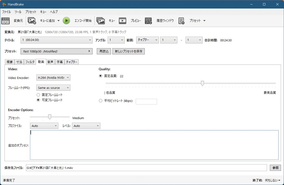Switch to the 寸法 tab

tap(19, 62)
